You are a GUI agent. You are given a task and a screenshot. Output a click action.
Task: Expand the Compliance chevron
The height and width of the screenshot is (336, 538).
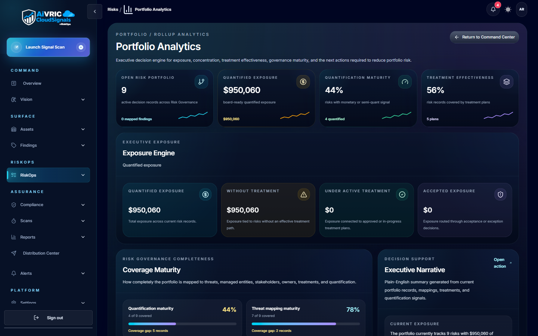point(83,205)
